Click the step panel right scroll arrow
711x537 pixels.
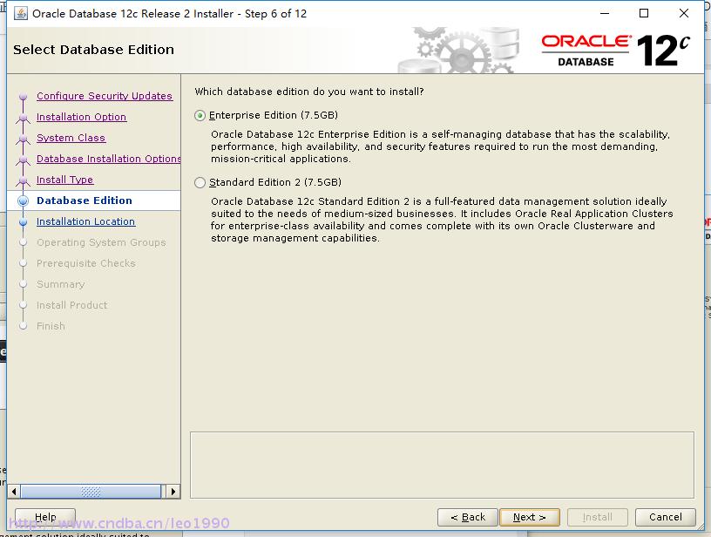coord(173,491)
